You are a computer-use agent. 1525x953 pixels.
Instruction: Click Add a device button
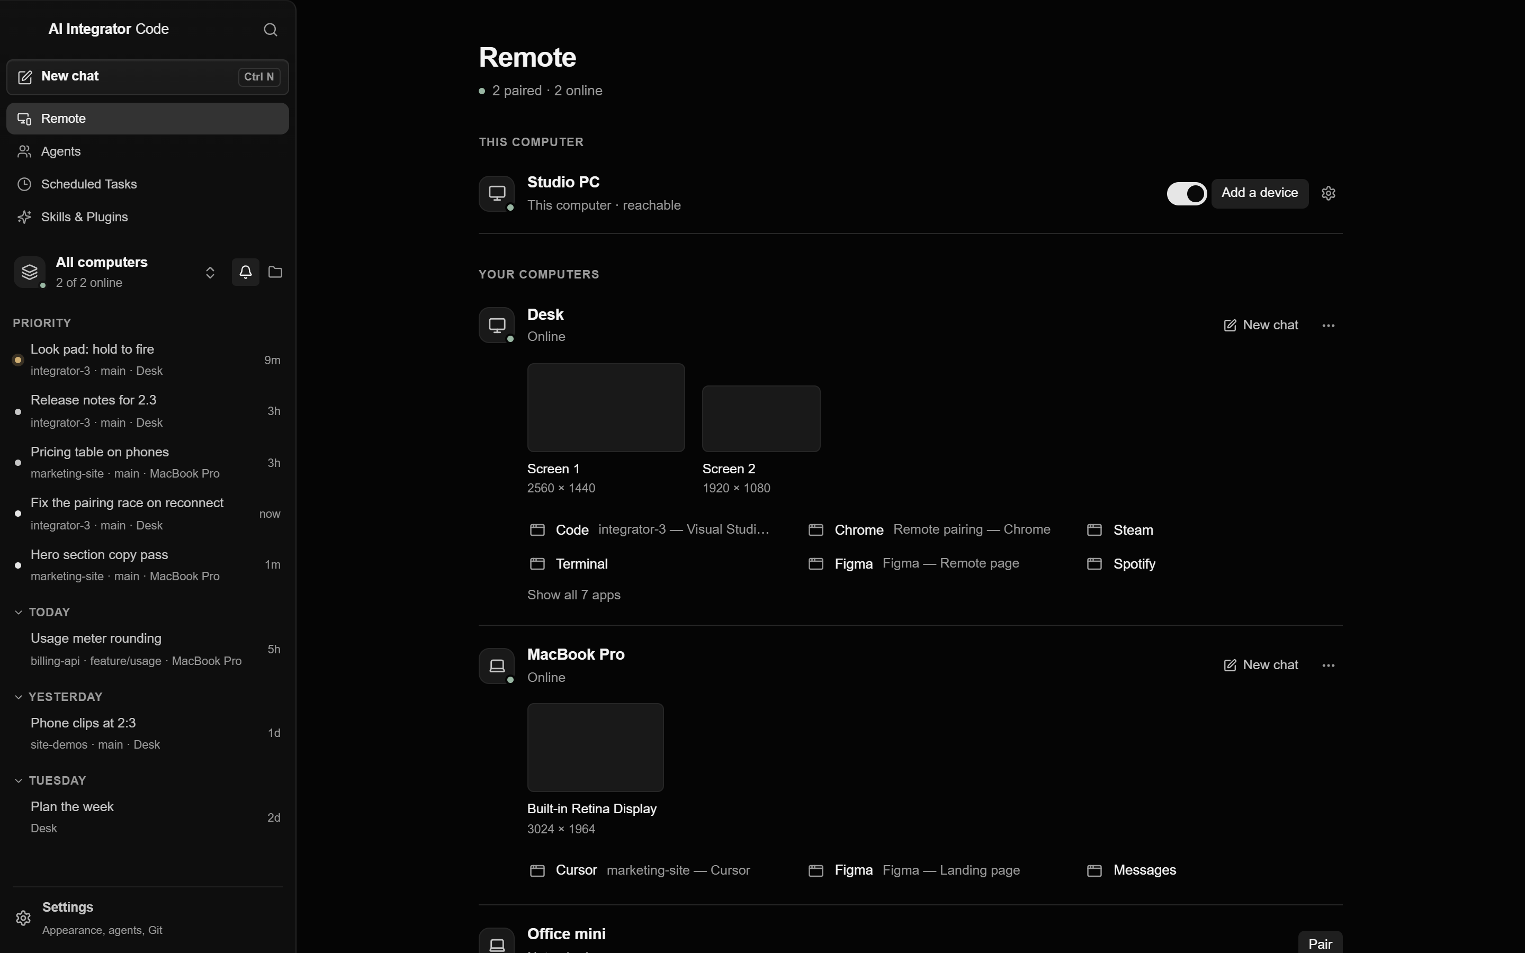[x=1260, y=193]
